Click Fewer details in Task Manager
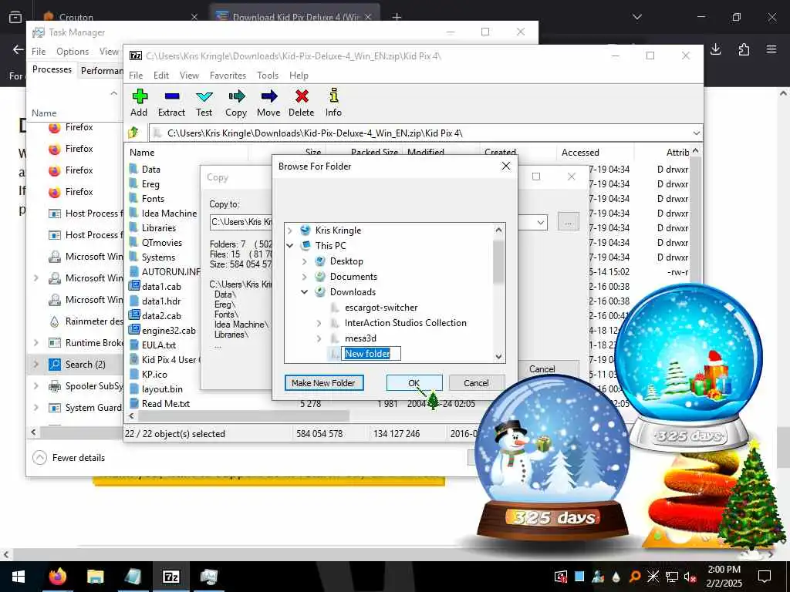Viewport: 790px width, 592px height. (x=69, y=458)
